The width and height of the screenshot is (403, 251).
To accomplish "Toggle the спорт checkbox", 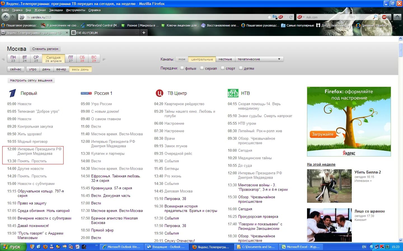I will click(x=223, y=68).
